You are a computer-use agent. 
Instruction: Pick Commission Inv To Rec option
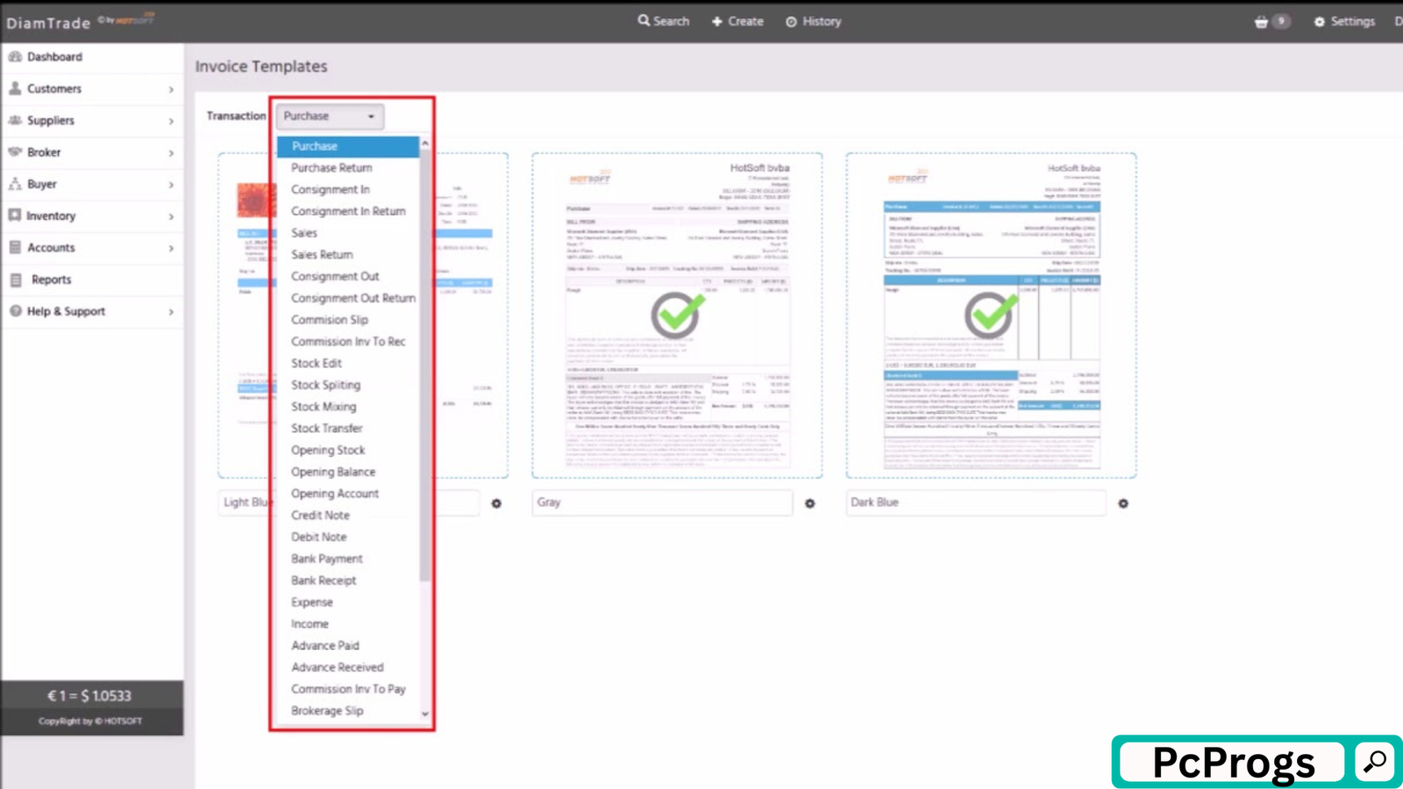pyautogui.click(x=348, y=342)
